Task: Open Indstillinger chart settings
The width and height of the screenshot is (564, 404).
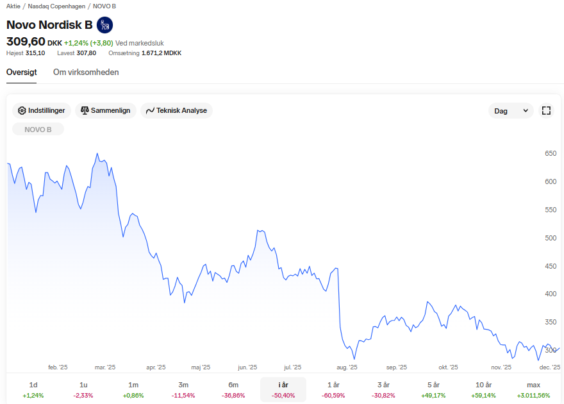Action: pyautogui.click(x=42, y=110)
